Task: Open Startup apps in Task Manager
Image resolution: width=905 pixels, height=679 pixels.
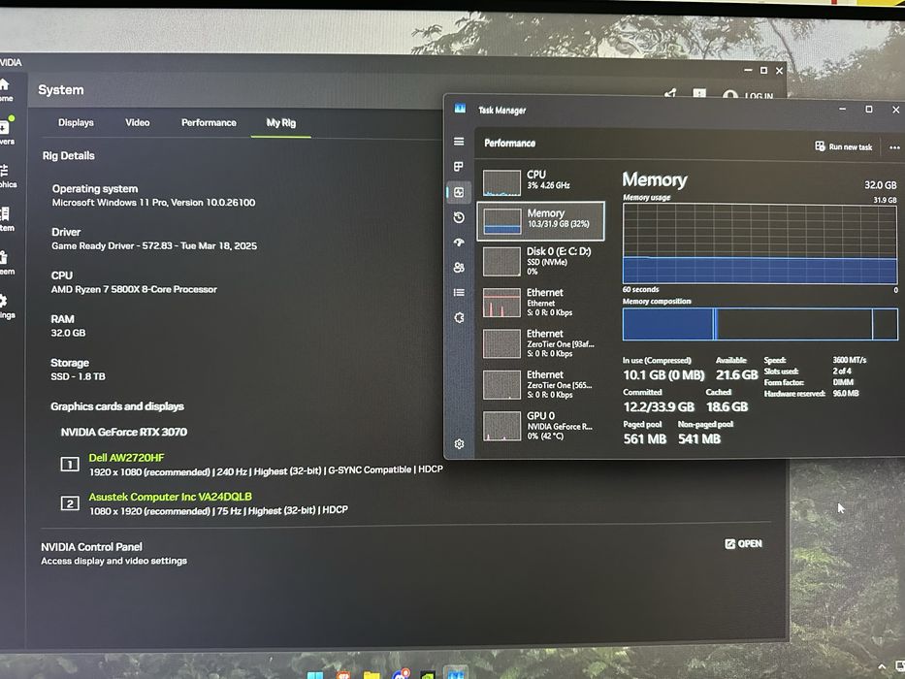Action: point(459,242)
